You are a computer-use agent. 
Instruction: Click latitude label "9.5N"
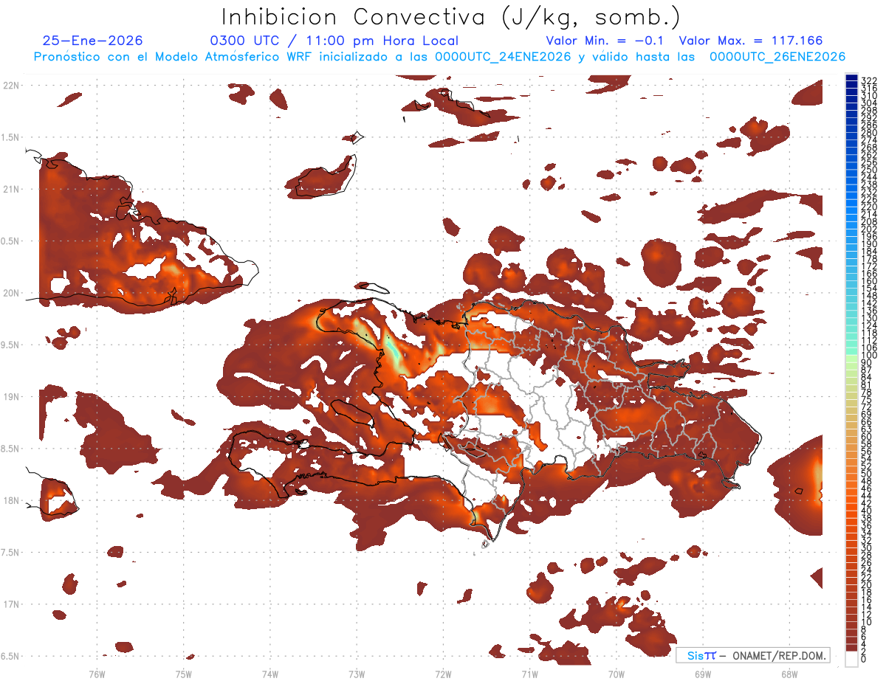[11, 345]
